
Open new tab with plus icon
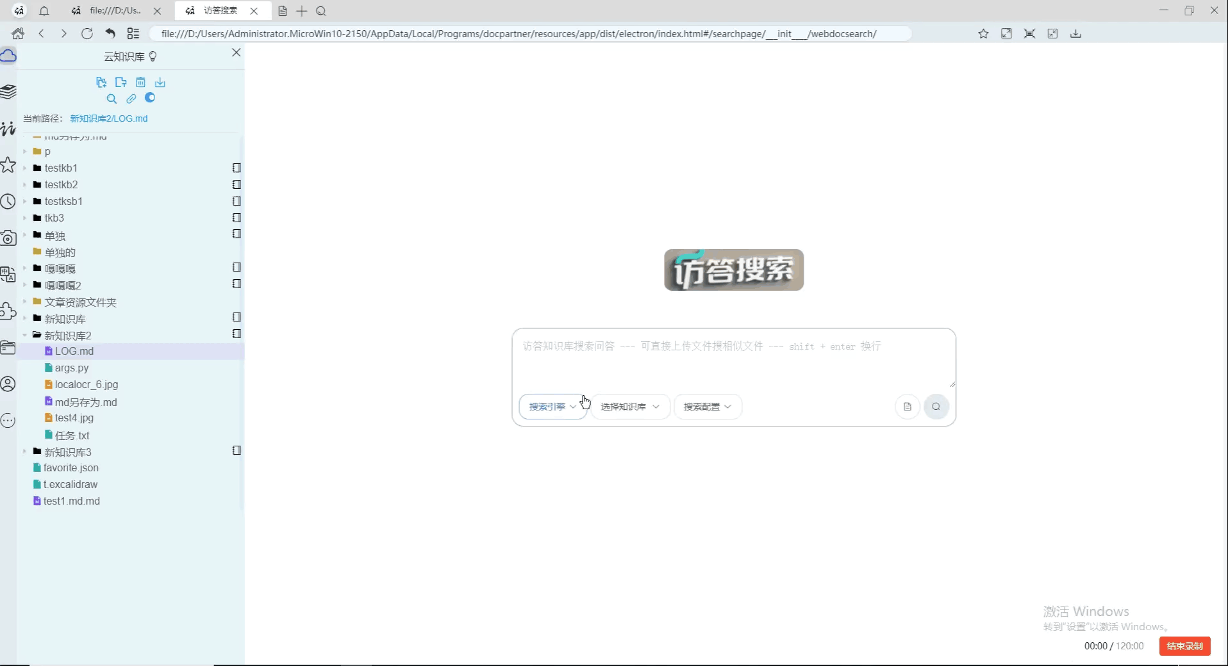click(x=302, y=11)
